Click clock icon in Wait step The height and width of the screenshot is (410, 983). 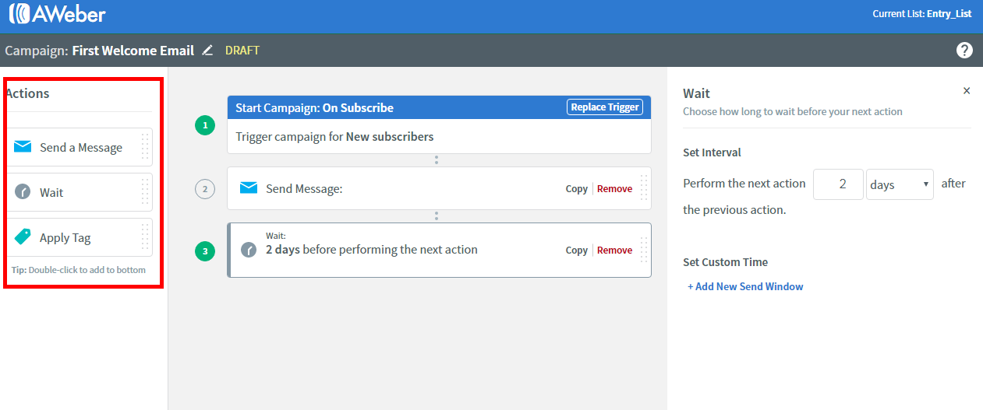(x=249, y=250)
